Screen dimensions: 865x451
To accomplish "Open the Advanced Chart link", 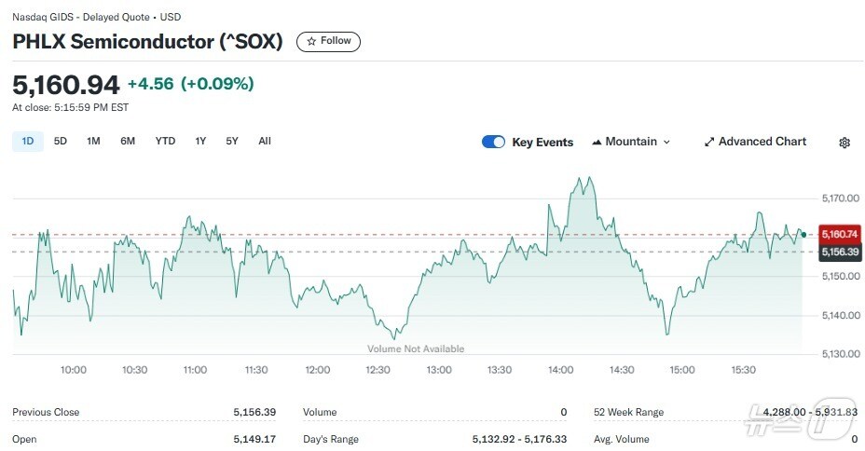I will [762, 142].
